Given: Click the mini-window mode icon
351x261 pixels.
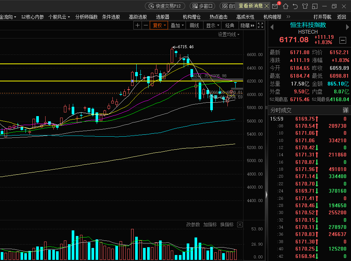Looking at the screenshot, I should [x=315, y=6].
